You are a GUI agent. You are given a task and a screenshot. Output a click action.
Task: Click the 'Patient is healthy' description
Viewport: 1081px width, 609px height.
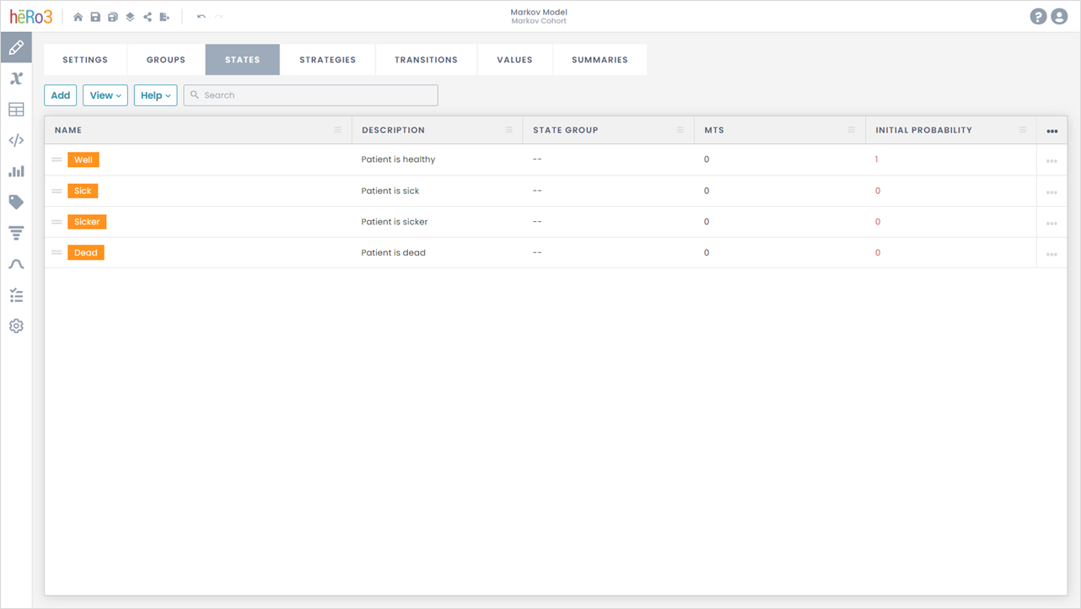coord(398,159)
